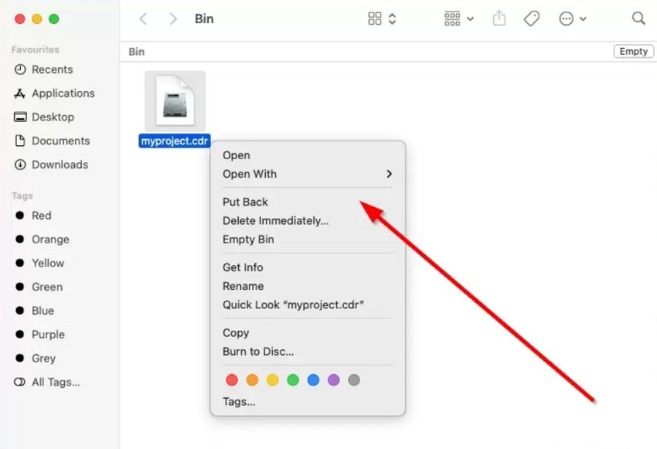Viewport: 657px width, 449px height.
Task: Open the group-by options icon
Action: tap(452, 19)
